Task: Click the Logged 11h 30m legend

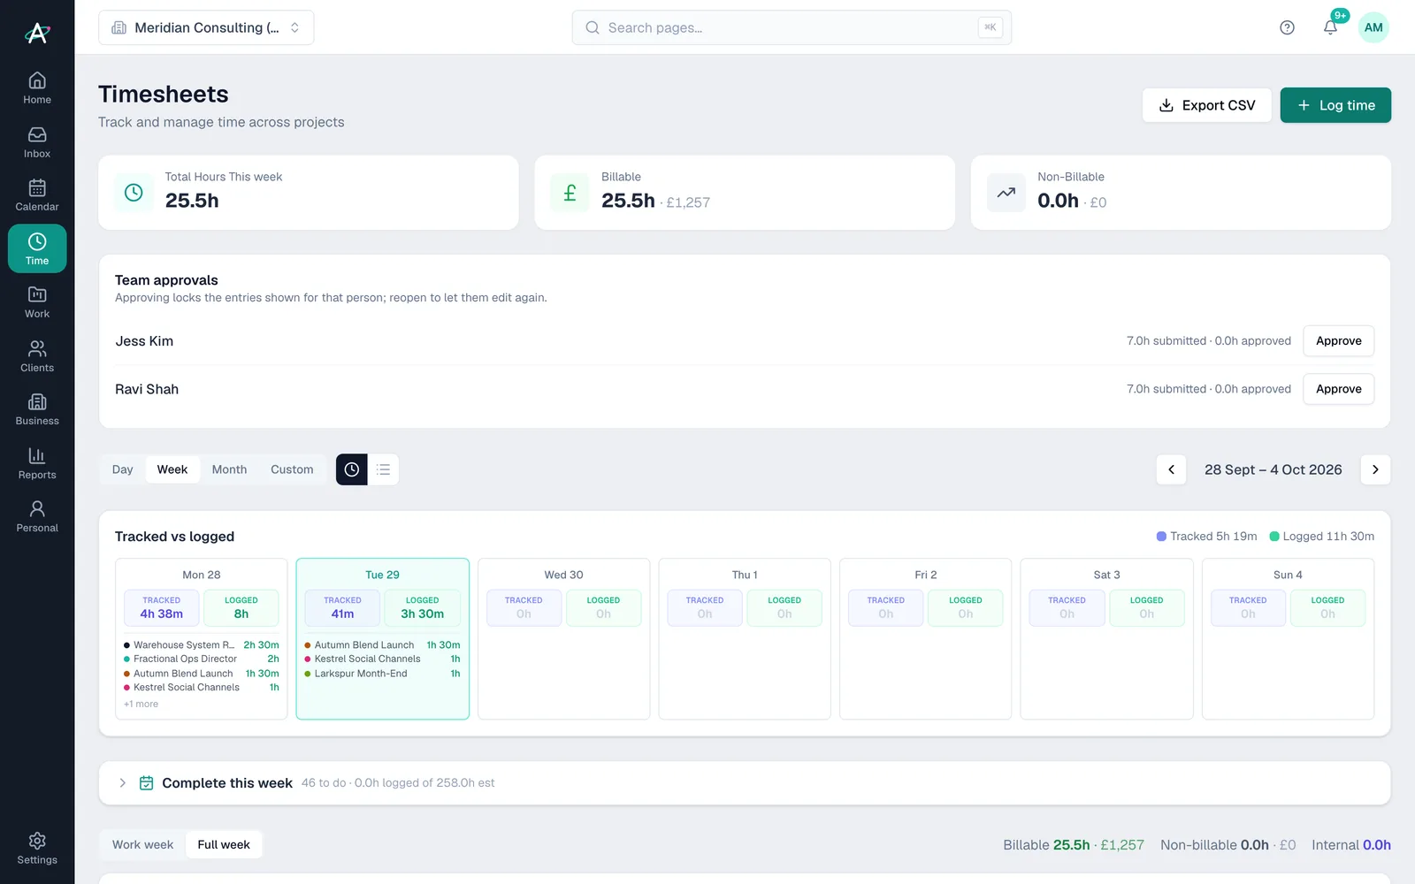Action: (x=1321, y=537)
